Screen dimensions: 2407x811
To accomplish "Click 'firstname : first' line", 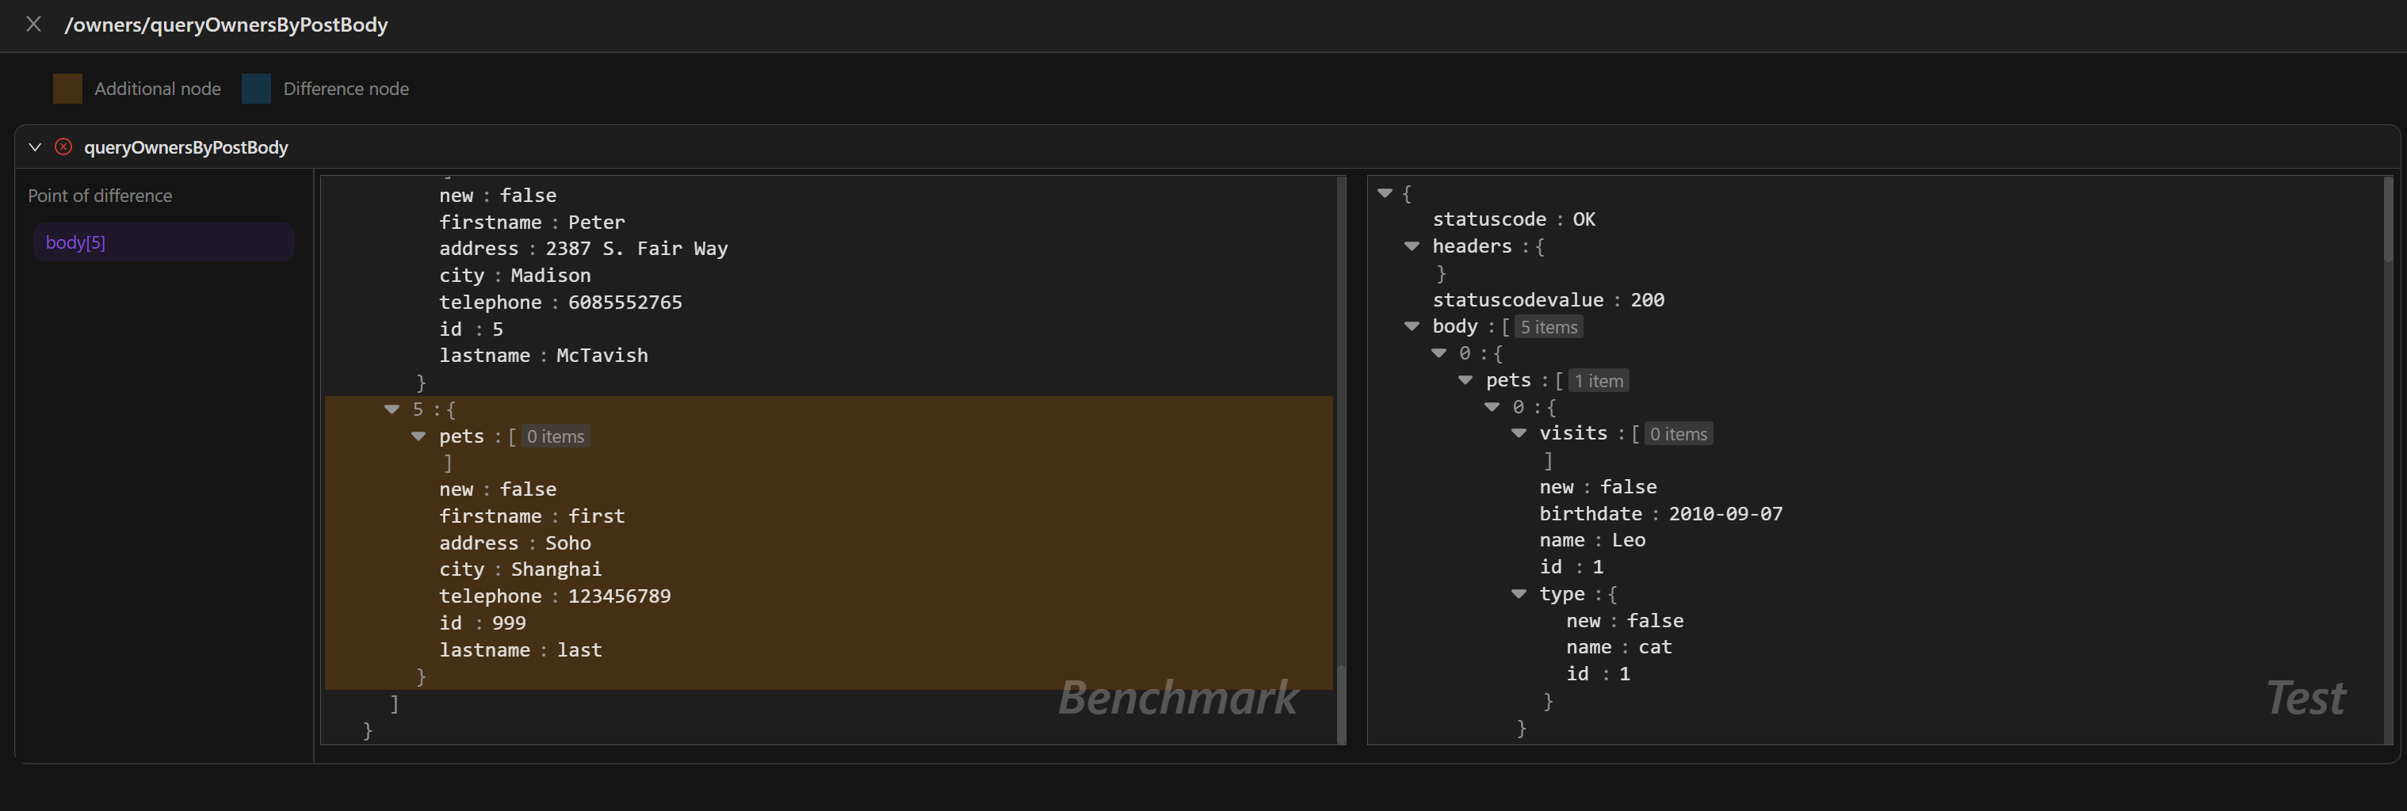I will click(x=532, y=516).
